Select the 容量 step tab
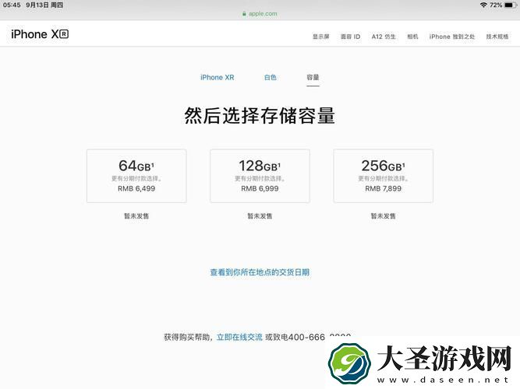This screenshot has width=520, height=389. (313, 78)
